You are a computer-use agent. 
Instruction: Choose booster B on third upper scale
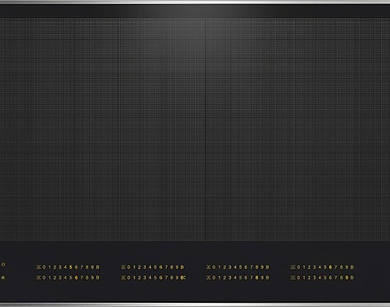pyautogui.click(x=267, y=267)
